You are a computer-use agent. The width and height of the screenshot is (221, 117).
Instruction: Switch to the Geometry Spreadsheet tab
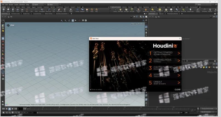(x=62, y=14)
